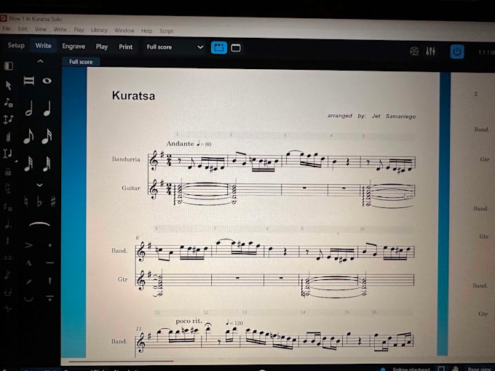Choose the sixteenth note duration

click(47, 136)
